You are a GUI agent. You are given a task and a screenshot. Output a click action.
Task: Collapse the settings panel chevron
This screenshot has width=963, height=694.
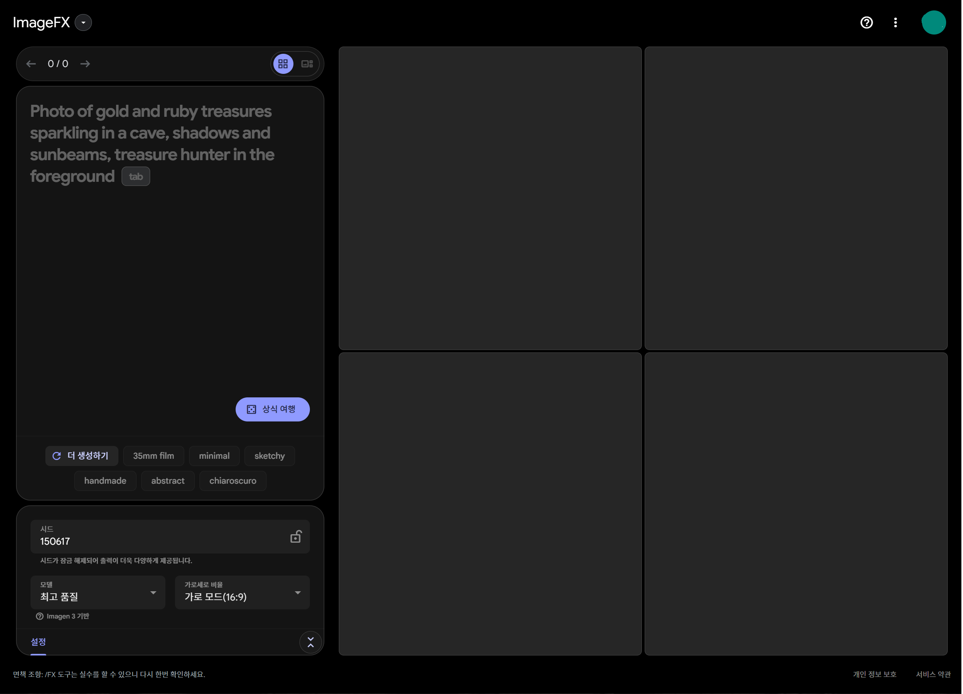(310, 642)
